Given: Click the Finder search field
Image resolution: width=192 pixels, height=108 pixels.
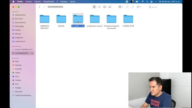Looking at the screenshot, I should tap(164, 7).
